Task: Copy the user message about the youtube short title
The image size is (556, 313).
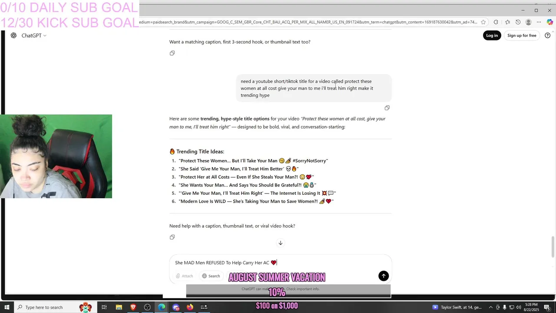Action: [387, 108]
